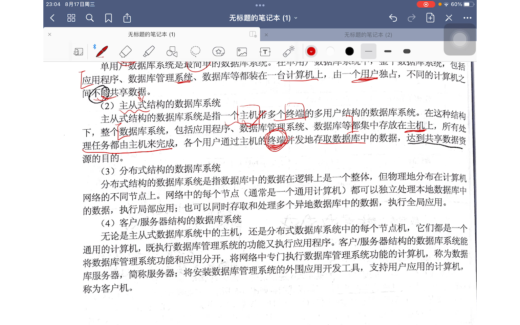The height and width of the screenshot is (325, 520).
Task: Add a new page
Action: click(x=430, y=18)
